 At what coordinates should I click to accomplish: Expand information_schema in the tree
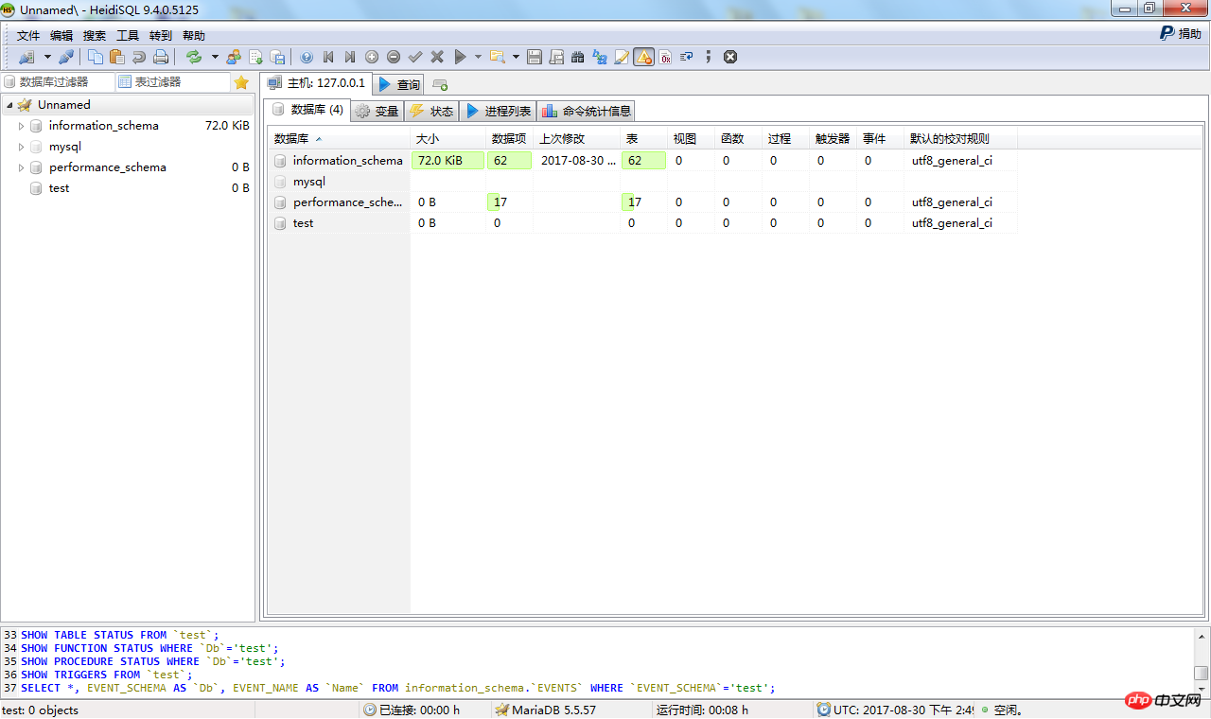22,126
